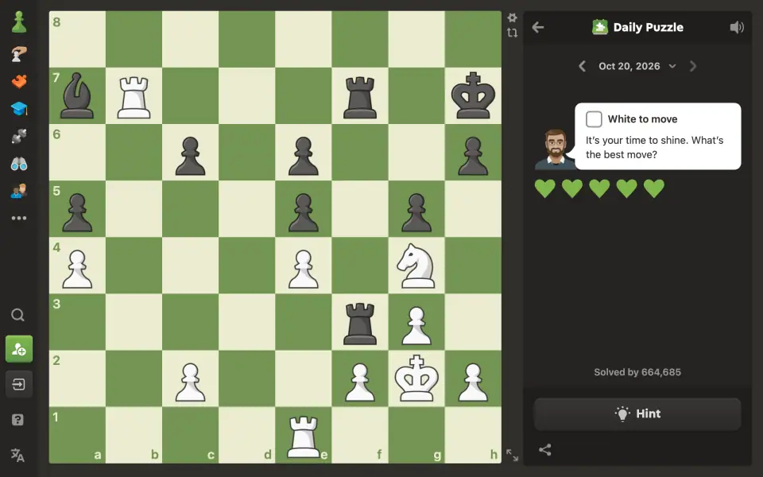The height and width of the screenshot is (477, 763).
Task: Select the white knight on g4
Action: point(416,266)
